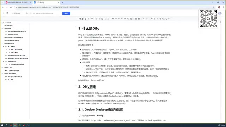This screenshot has width=226, height=127.
Task: Open Windows Start menu on taskbar
Action: tap(2, 125)
